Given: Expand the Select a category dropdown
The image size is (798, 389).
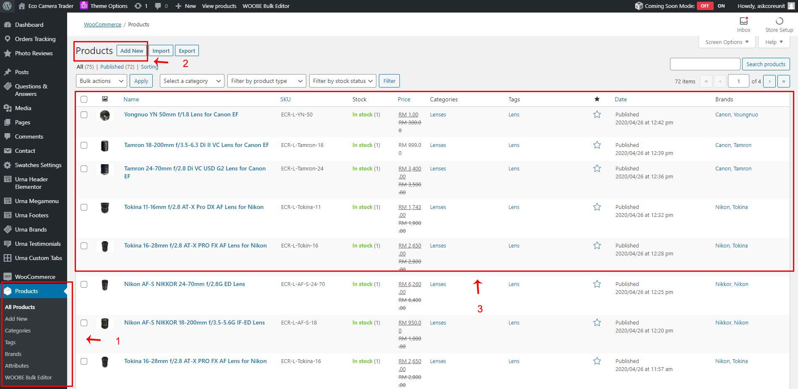Looking at the screenshot, I should click(192, 81).
